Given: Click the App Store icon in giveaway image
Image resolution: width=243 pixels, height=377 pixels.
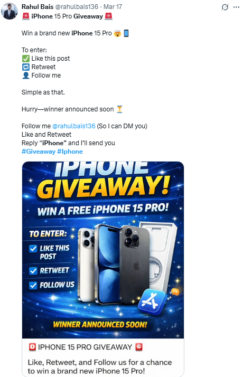Looking at the screenshot, I should point(151,301).
